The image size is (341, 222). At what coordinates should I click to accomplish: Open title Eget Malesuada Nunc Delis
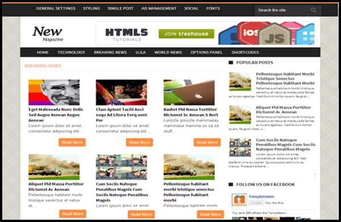(56, 115)
